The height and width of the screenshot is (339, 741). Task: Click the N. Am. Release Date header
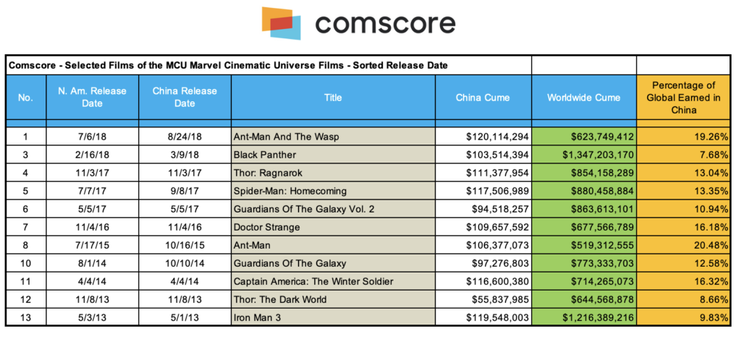pos(93,98)
